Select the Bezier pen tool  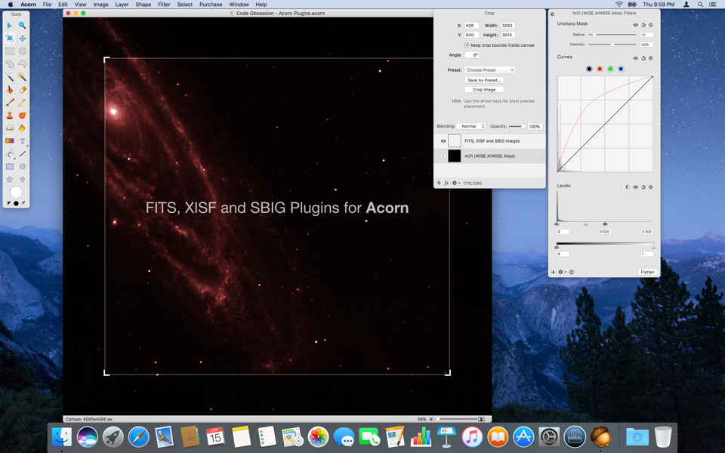[x=10, y=154]
